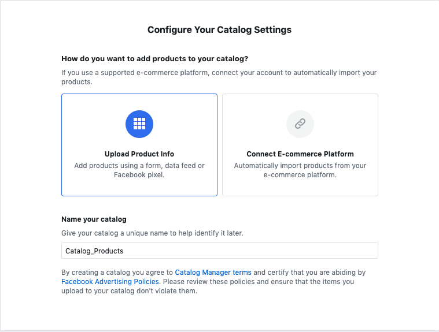The width and height of the screenshot is (439, 332).
Task: Click the "How do you want to add products" question
Action: 159,59
